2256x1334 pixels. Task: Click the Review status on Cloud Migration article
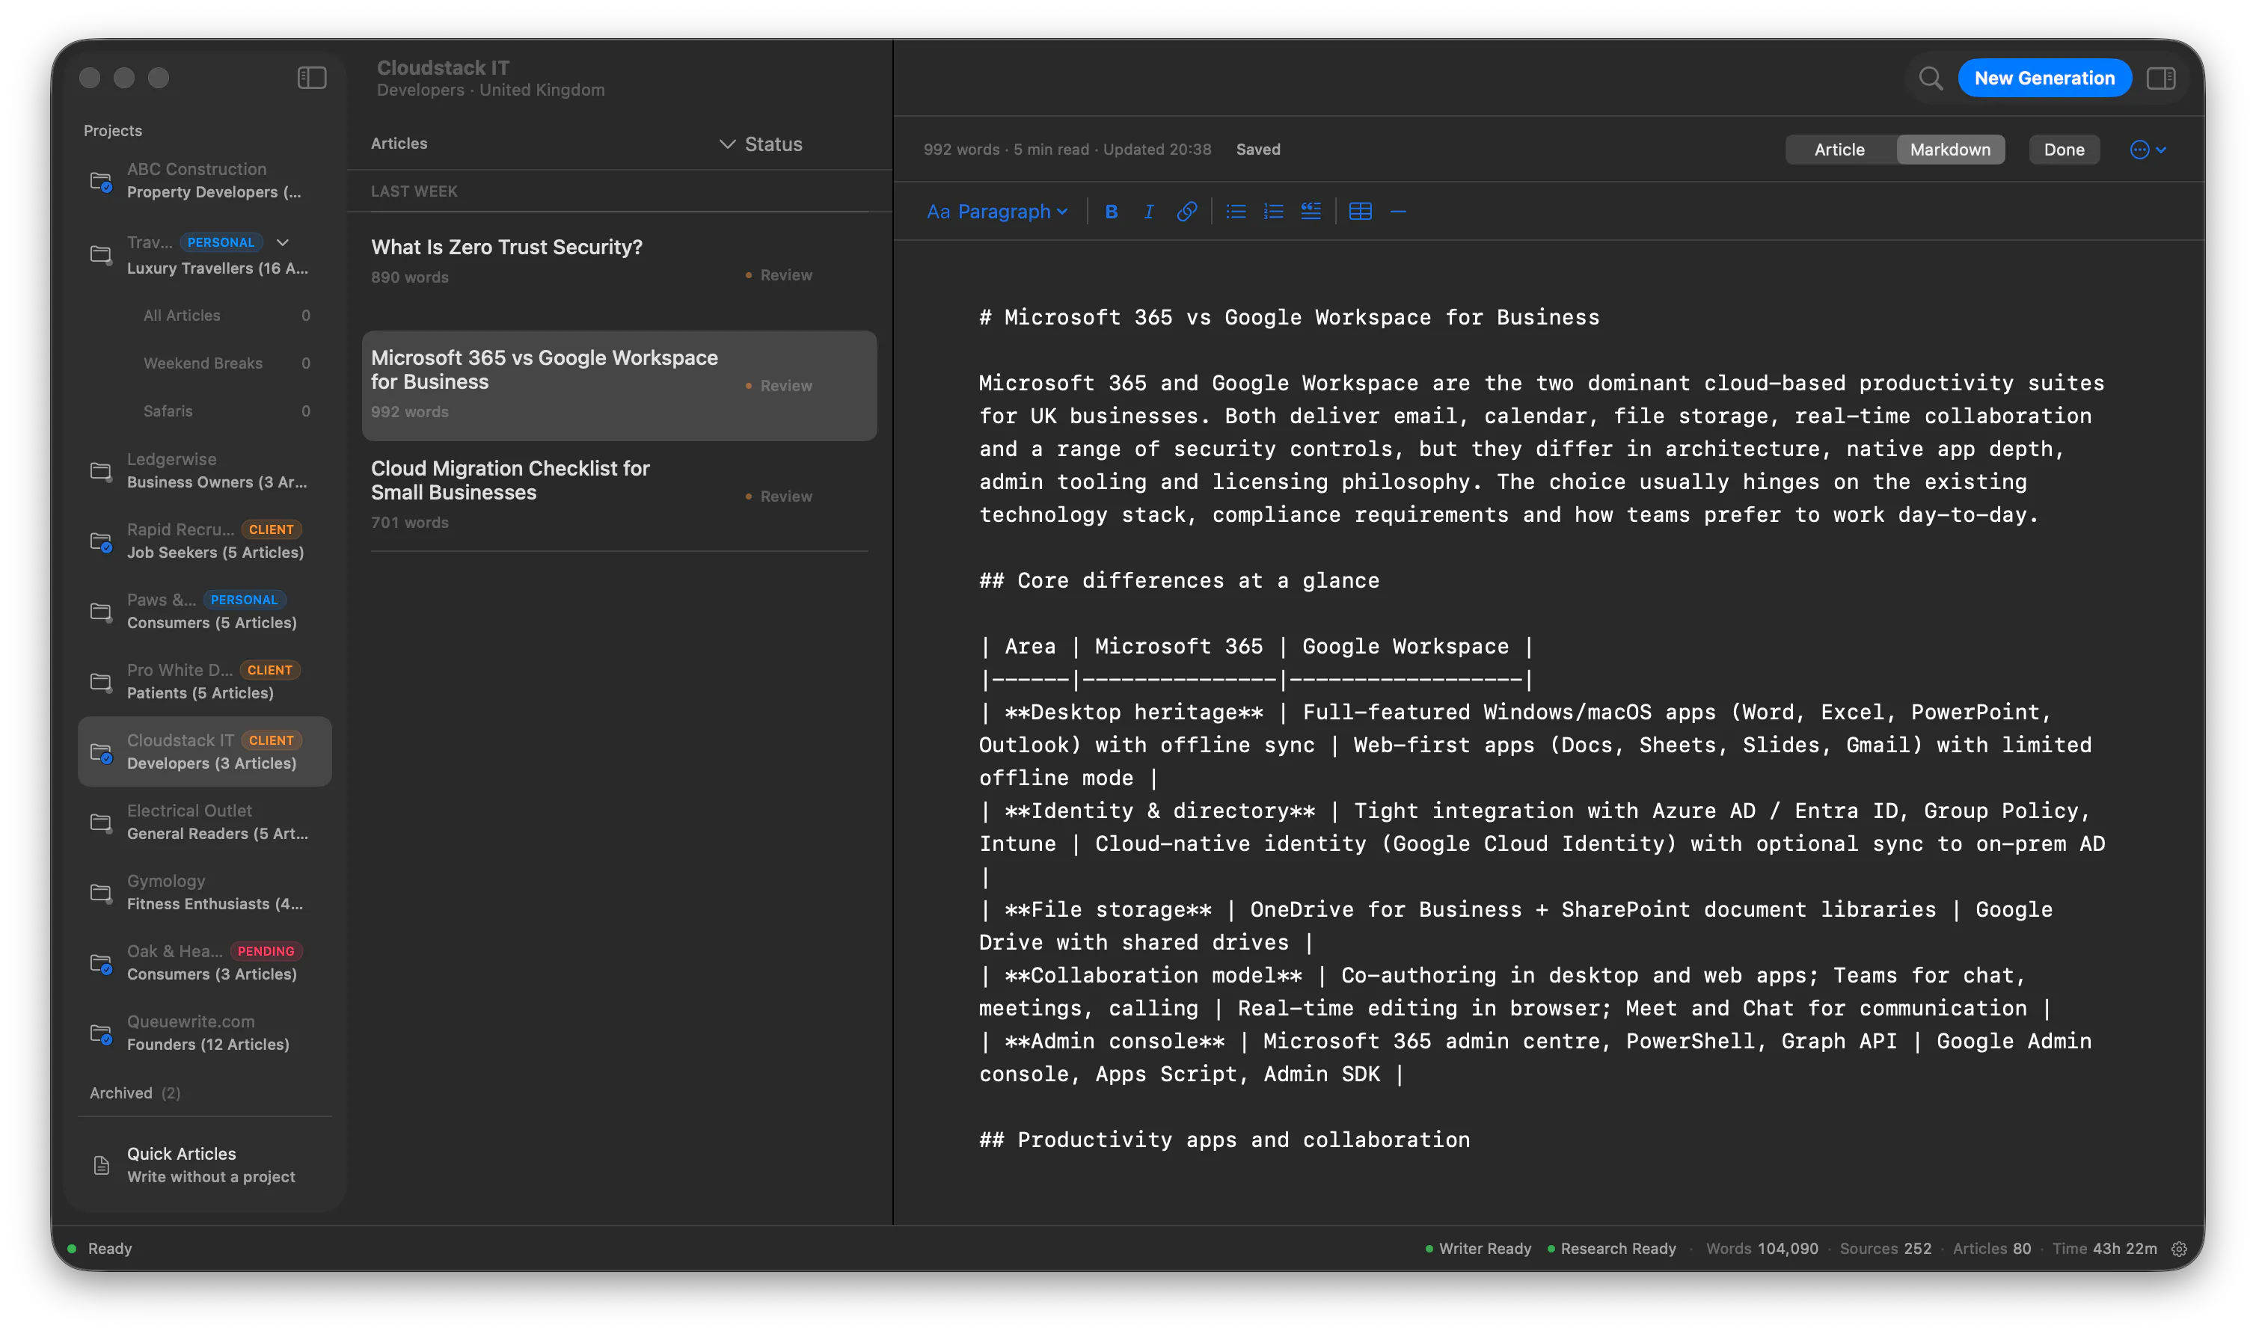779,497
